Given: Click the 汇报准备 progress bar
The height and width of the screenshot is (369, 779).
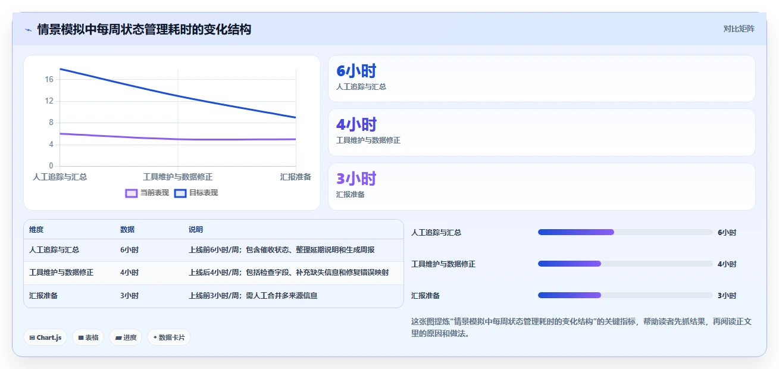Looking at the screenshot, I should pos(625,295).
